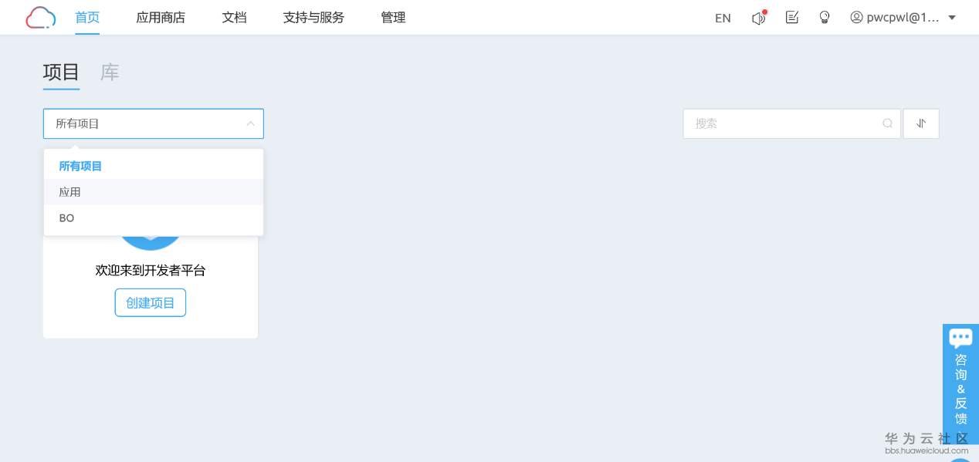Screen dimensions: 979x462
Task: Click the search magnifier icon
Action: 888,123
